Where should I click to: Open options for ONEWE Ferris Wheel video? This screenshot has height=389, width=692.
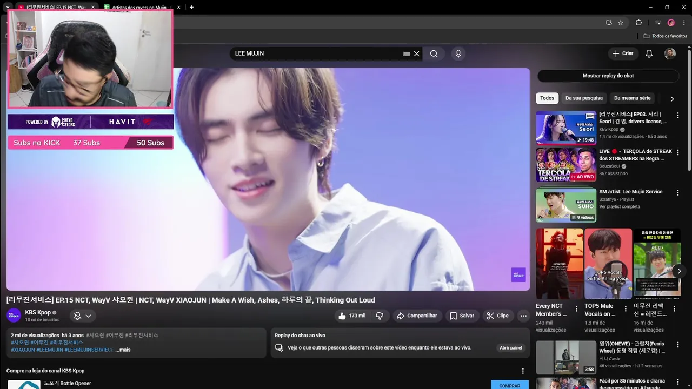coord(677,345)
